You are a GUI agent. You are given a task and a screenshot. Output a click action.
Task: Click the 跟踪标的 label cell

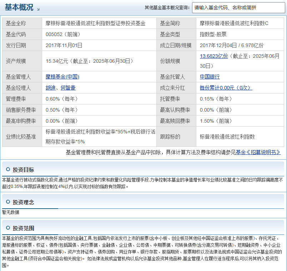point(176,137)
